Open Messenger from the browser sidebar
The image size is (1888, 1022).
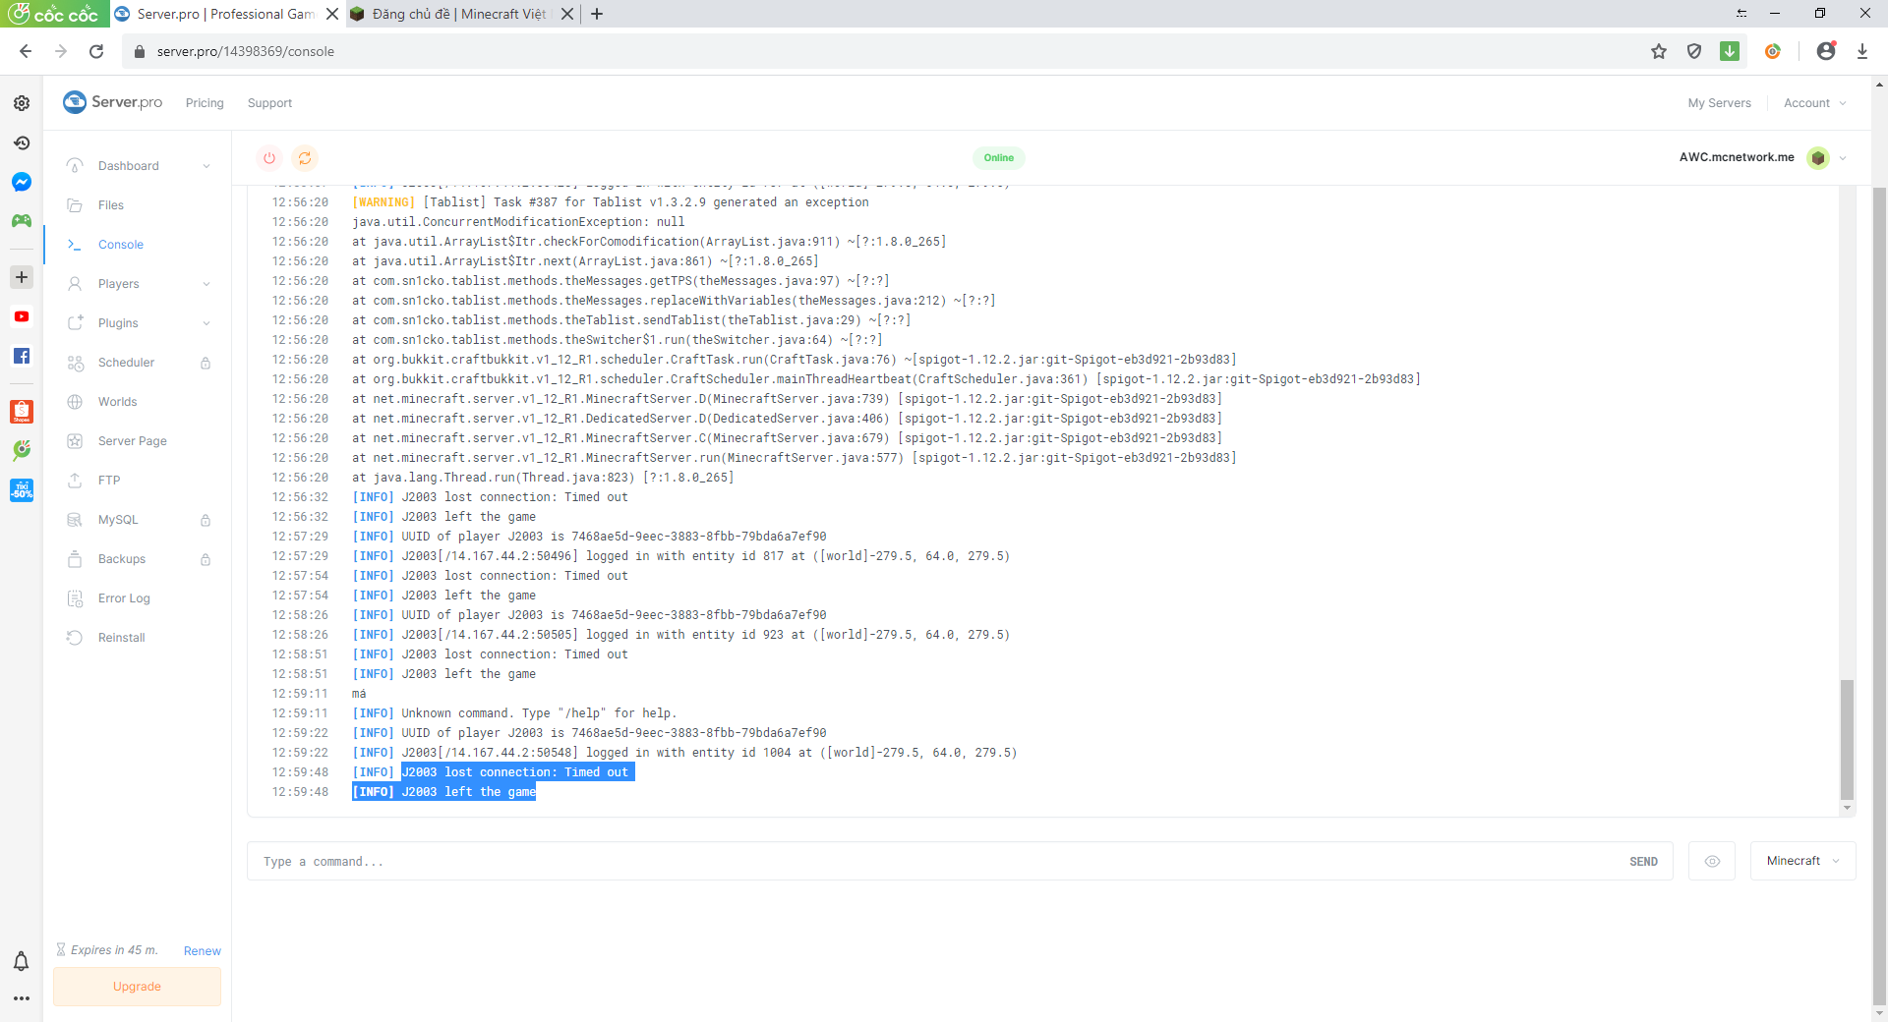coord(22,182)
